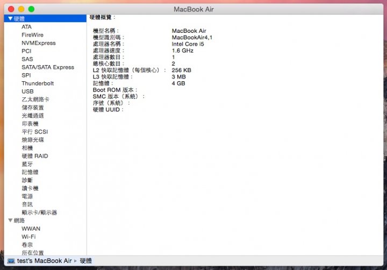Viewport: 387px width, 270px height.
Task: Click the 4 GB memory value
Action: pos(178,83)
